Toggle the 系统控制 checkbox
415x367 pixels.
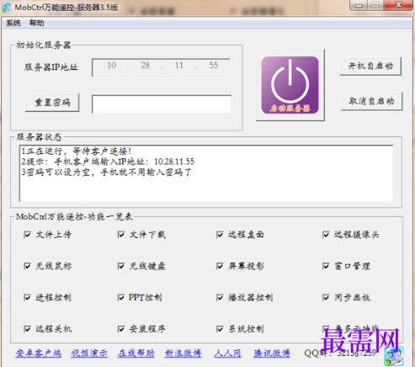click(x=220, y=329)
